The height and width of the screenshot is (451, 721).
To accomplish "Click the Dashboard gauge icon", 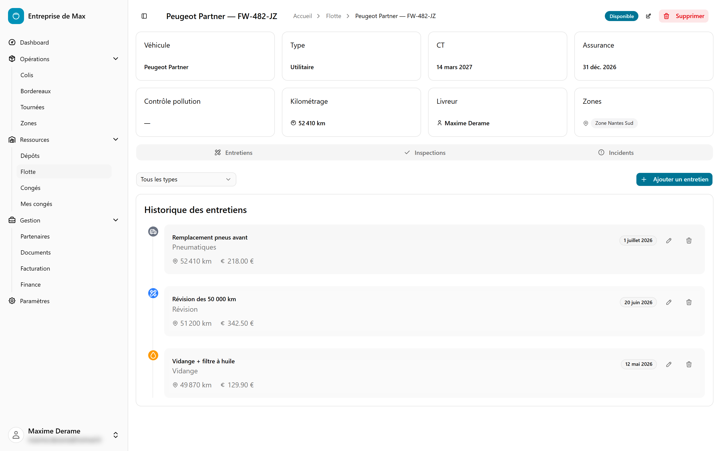I will [12, 42].
